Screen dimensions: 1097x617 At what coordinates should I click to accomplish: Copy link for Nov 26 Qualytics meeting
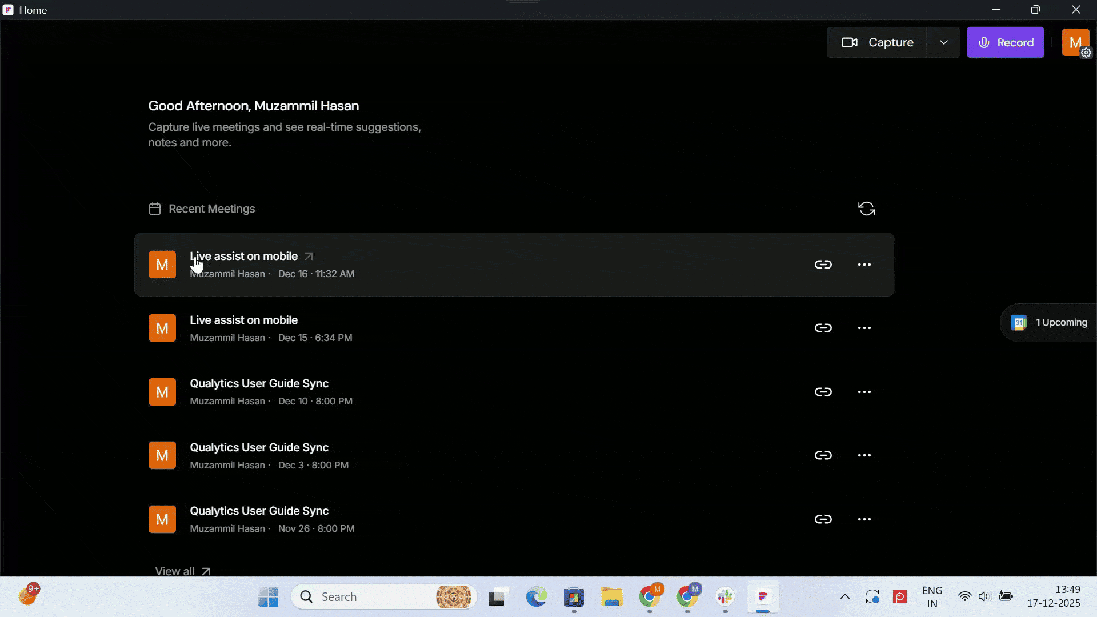(823, 519)
